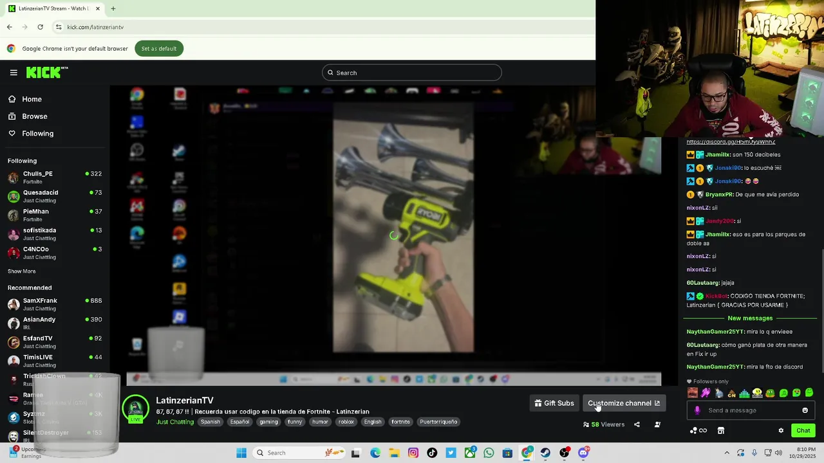The height and width of the screenshot is (463, 824).
Task: Click the LatinzerianTV live avatar
Action: (x=136, y=409)
